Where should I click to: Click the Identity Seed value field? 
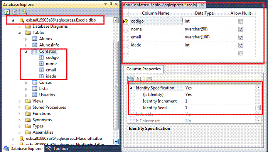(220, 108)
